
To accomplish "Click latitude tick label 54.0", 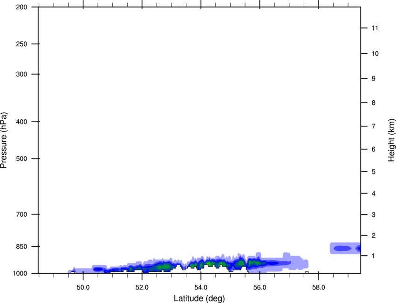I will (201, 288).
